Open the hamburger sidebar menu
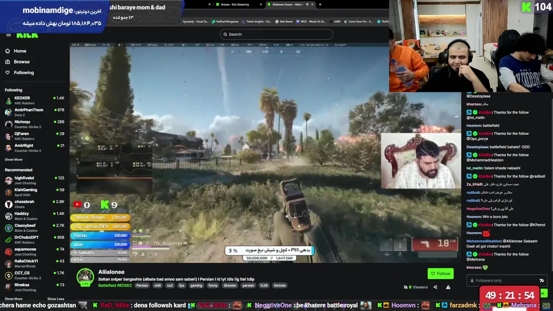The image size is (553, 311). click(9, 35)
